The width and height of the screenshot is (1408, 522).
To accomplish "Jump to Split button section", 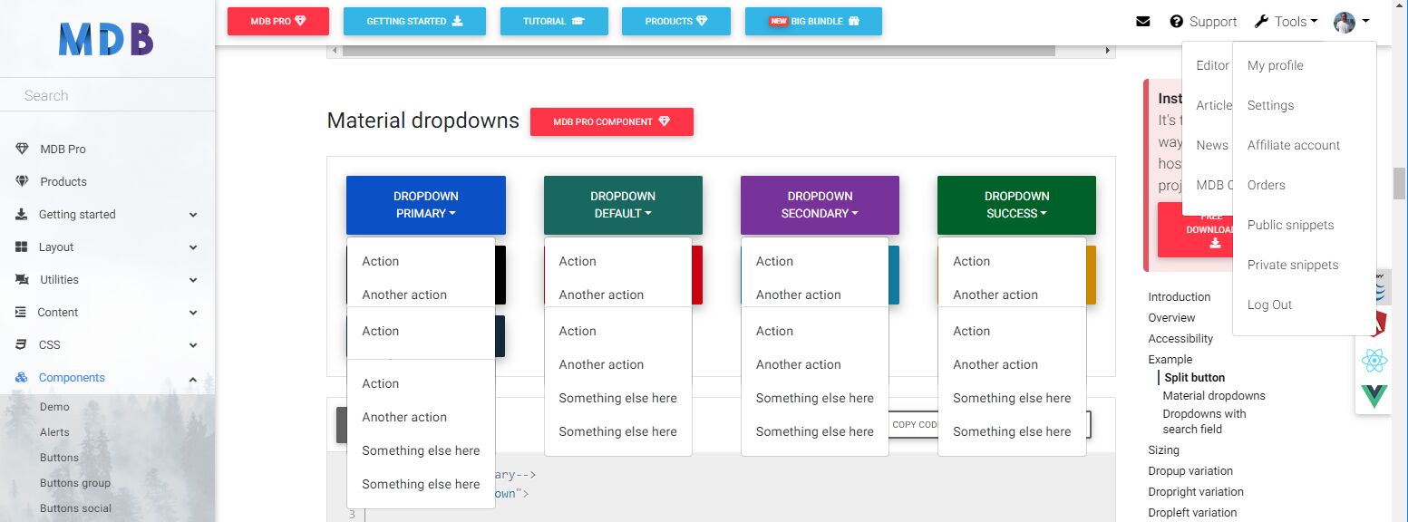I will (x=1194, y=377).
